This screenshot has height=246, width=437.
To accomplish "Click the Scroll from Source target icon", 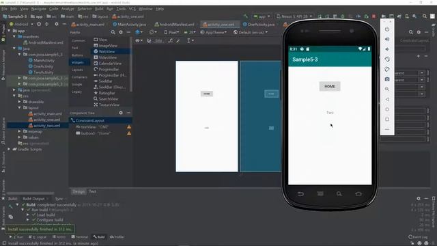I will tap(39, 25).
